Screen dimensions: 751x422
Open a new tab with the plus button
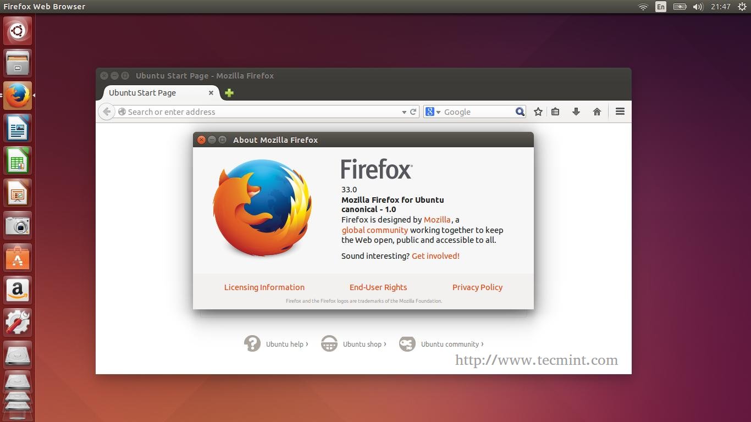click(229, 93)
